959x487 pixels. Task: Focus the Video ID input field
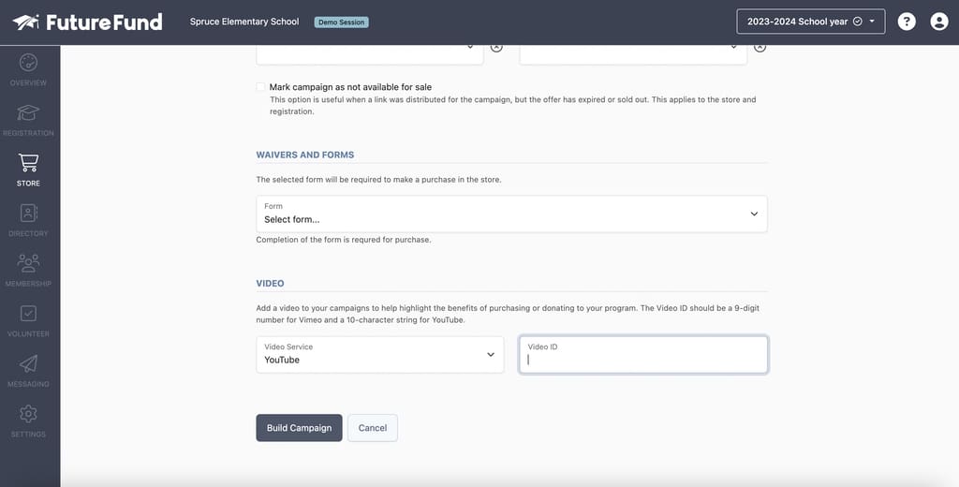click(x=643, y=355)
